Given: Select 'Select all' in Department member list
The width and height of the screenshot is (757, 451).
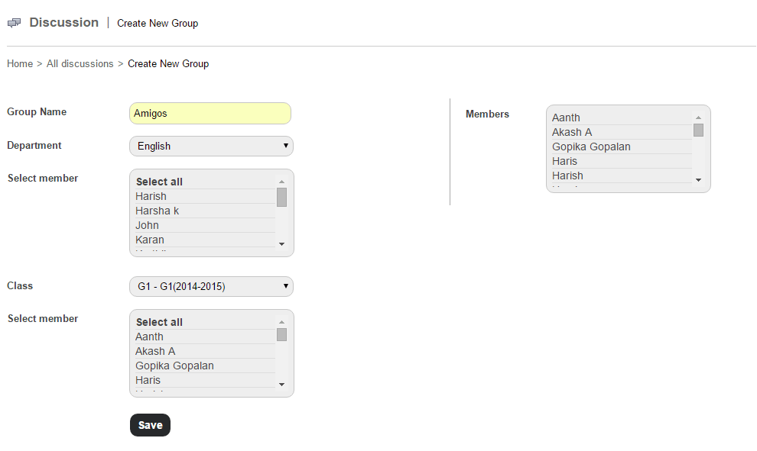Looking at the screenshot, I should [x=159, y=182].
